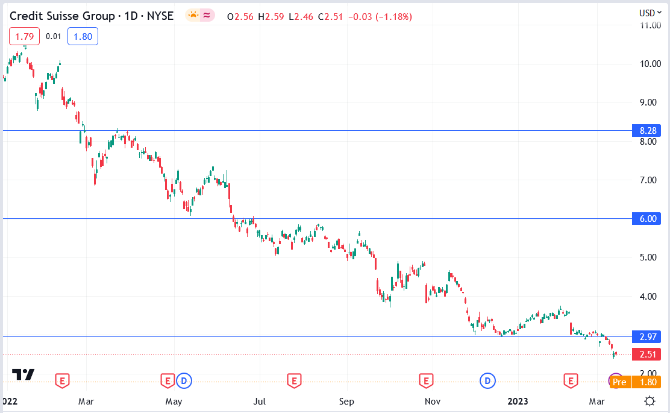Open the earnings marker beside the May dividend marker
This screenshot has height=413, width=670.
point(167,380)
